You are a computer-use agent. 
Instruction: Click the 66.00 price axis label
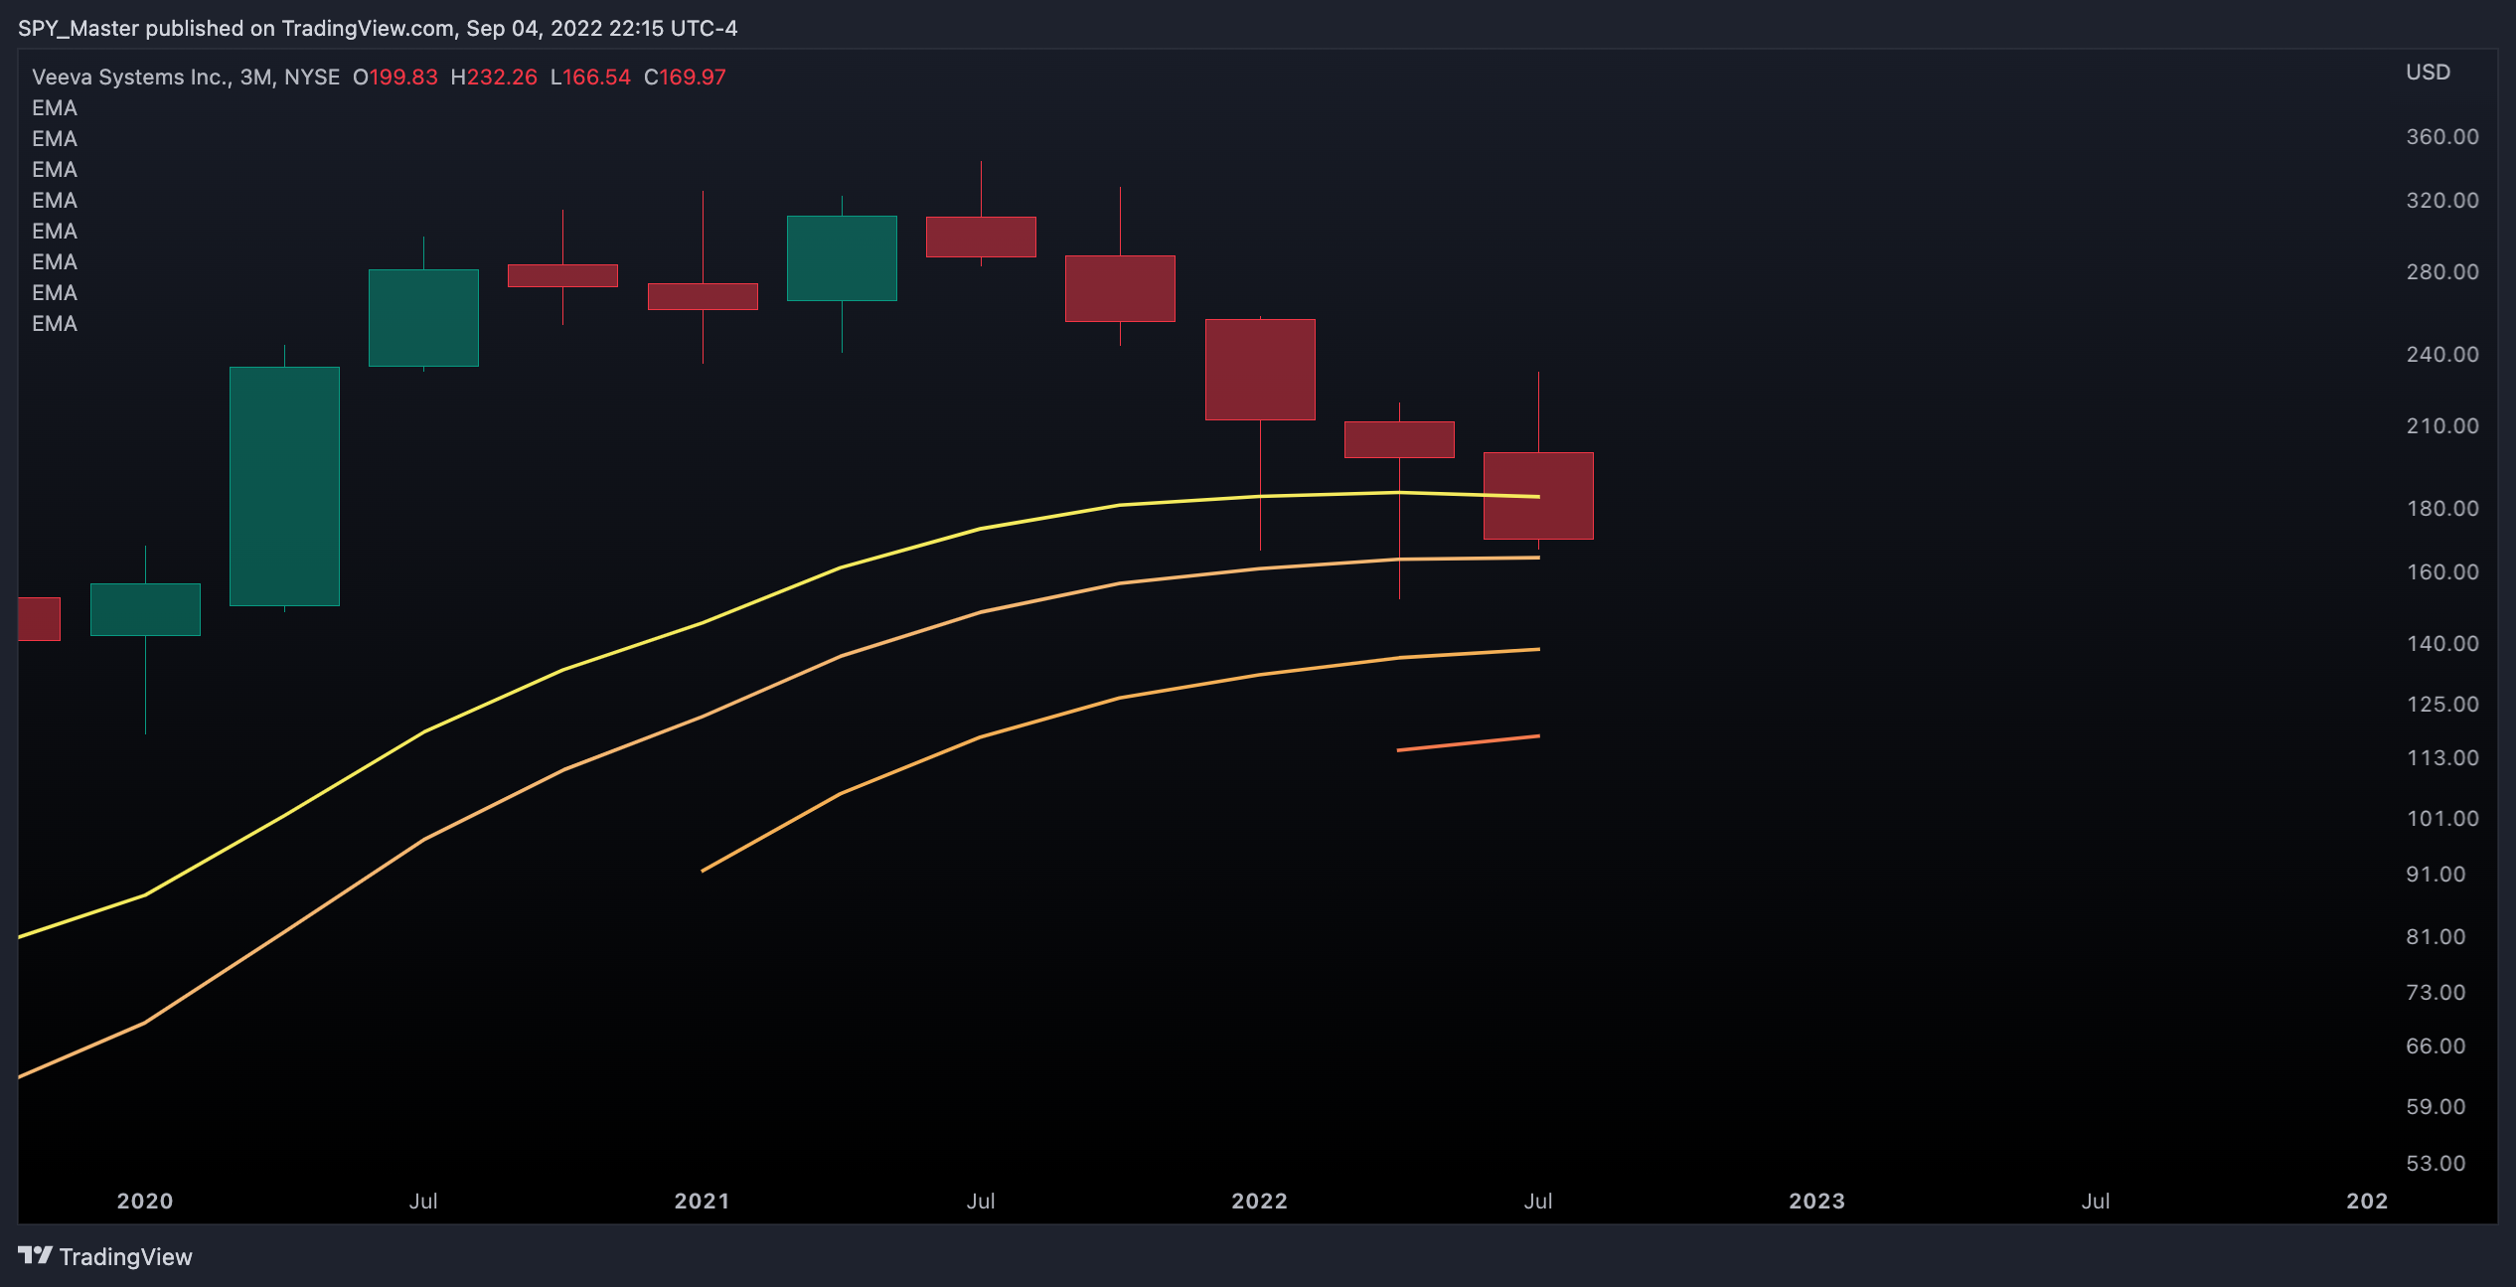click(2436, 1046)
